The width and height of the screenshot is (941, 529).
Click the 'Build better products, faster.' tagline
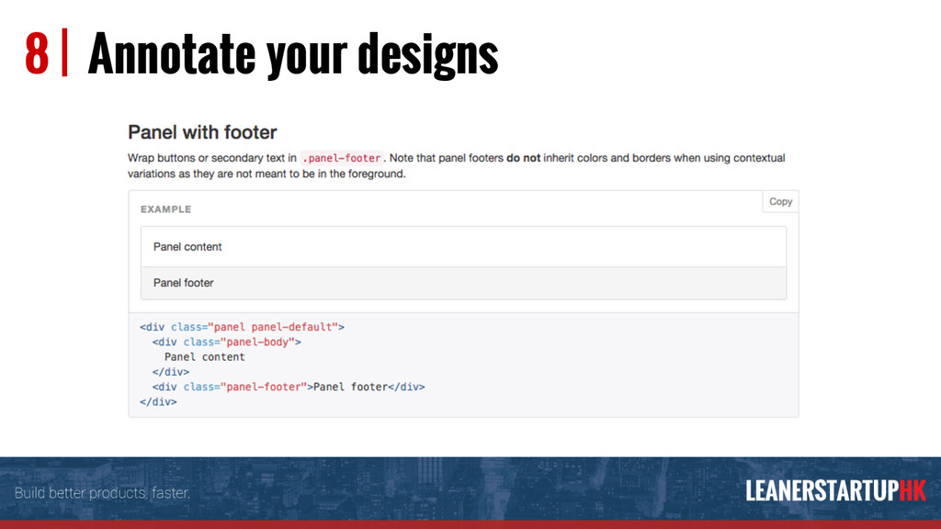102,493
